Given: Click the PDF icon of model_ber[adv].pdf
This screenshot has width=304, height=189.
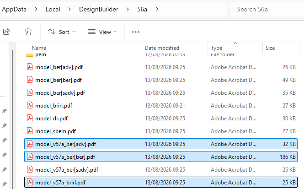Looking at the screenshot, I should (30, 67).
